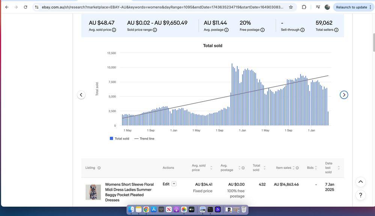This screenshot has width=375, height=216.
Task: Toggle Total sold series in legend
Action: coord(119,139)
